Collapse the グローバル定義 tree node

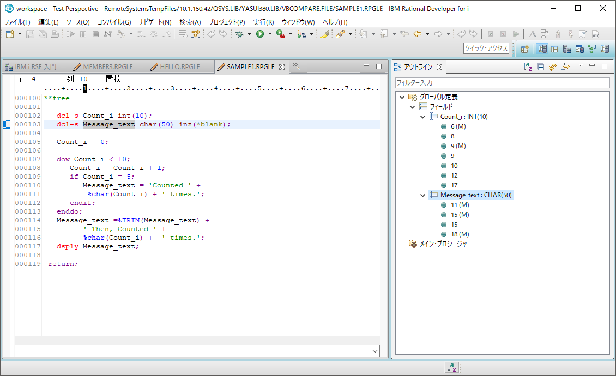click(402, 97)
